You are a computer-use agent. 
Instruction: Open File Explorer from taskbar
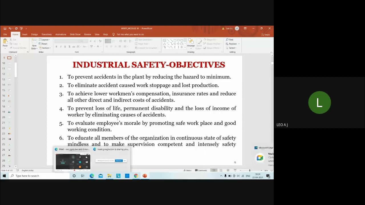[109, 176]
